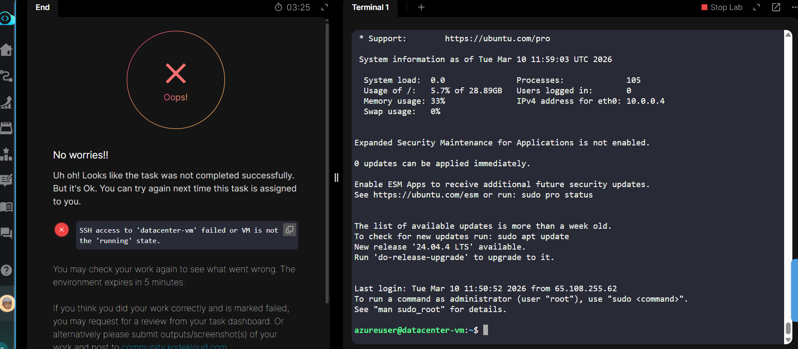Image resolution: width=798 pixels, height=349 pixels.
Task: Select the End tab
Action: [x=43, y=7]
